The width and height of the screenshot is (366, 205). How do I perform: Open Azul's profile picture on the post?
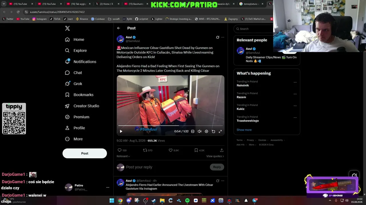pos(120,39)
